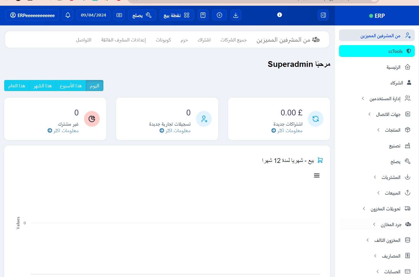This screenshot has width=419, height=277.
Task: Switch filter to هذا الأسبوع
Action: click(71, 86)
